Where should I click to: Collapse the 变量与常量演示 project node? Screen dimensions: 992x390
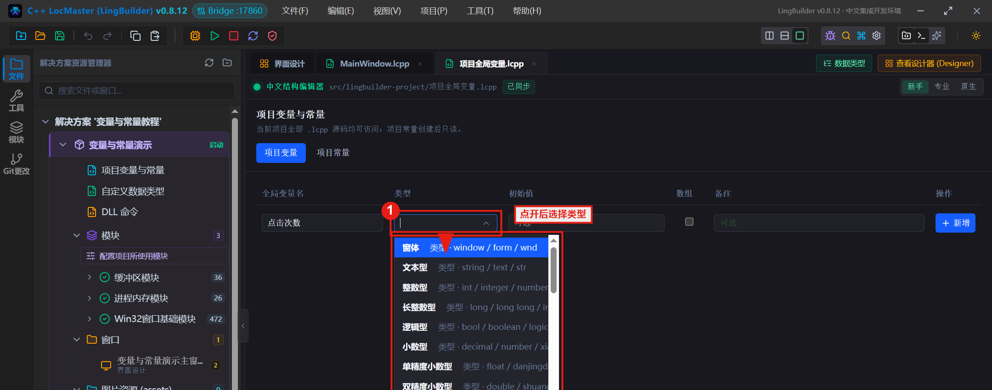pos(63,145)
